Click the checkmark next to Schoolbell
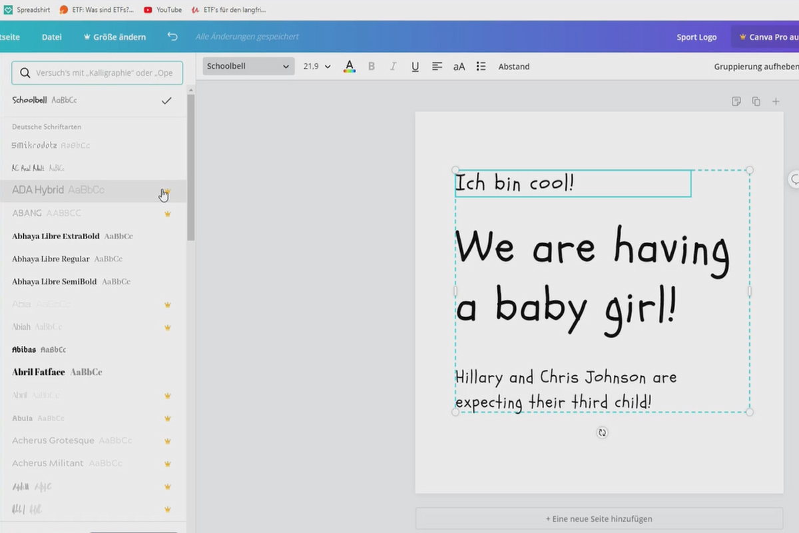Image resolution: width=799 pixels, height=533 pixels. 166,101
